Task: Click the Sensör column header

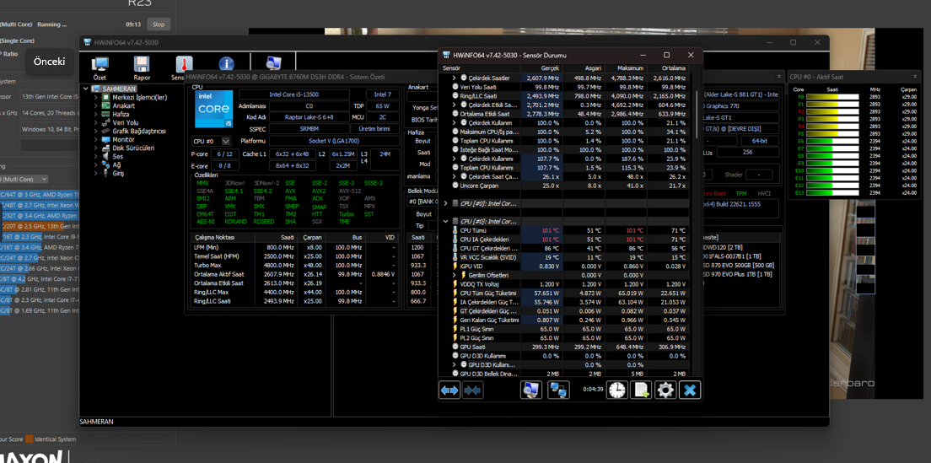Action: (480, 68)
